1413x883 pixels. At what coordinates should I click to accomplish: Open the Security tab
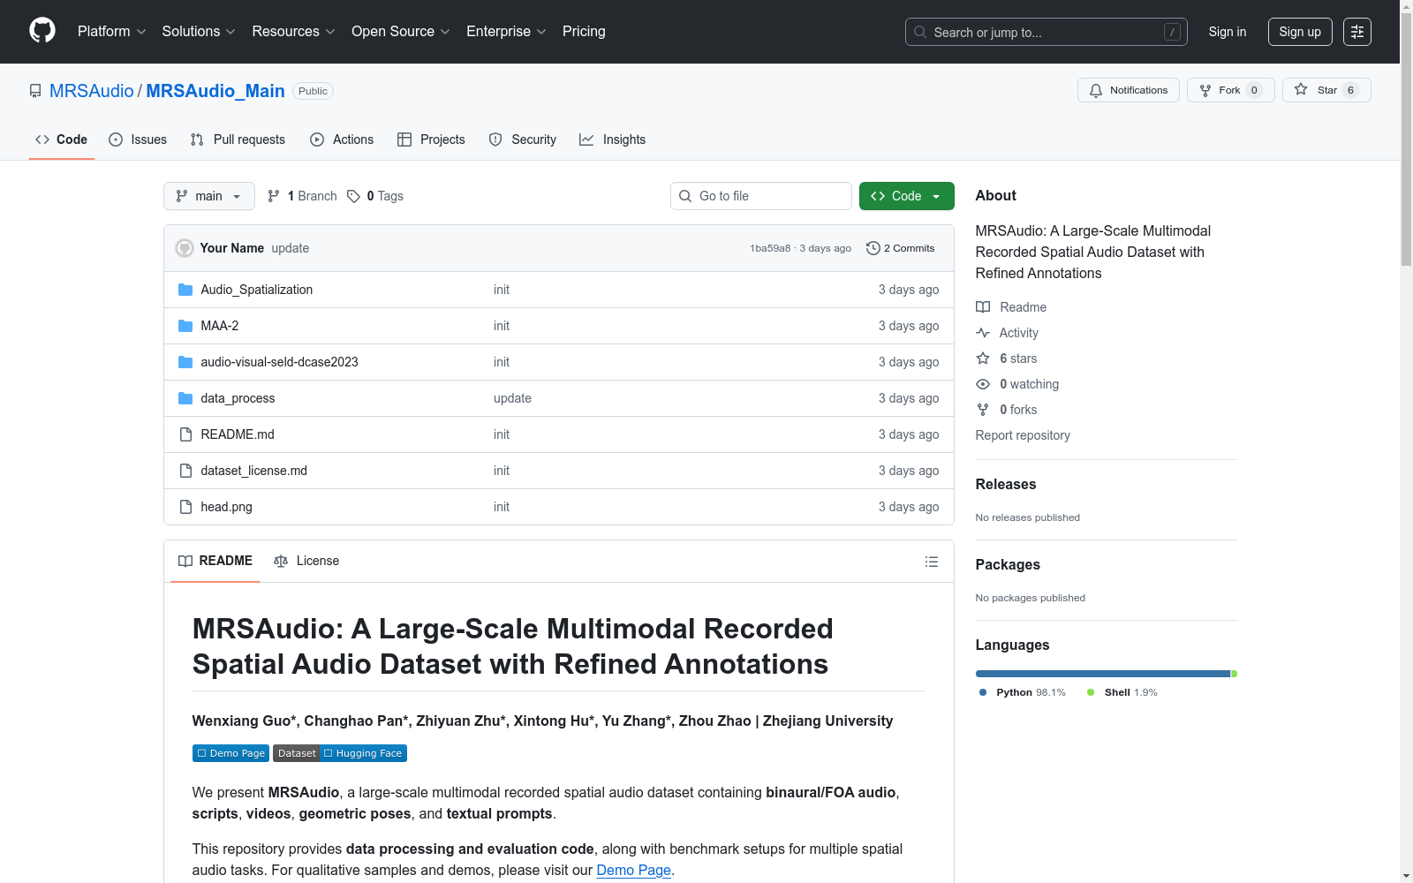tap(523, 140)
